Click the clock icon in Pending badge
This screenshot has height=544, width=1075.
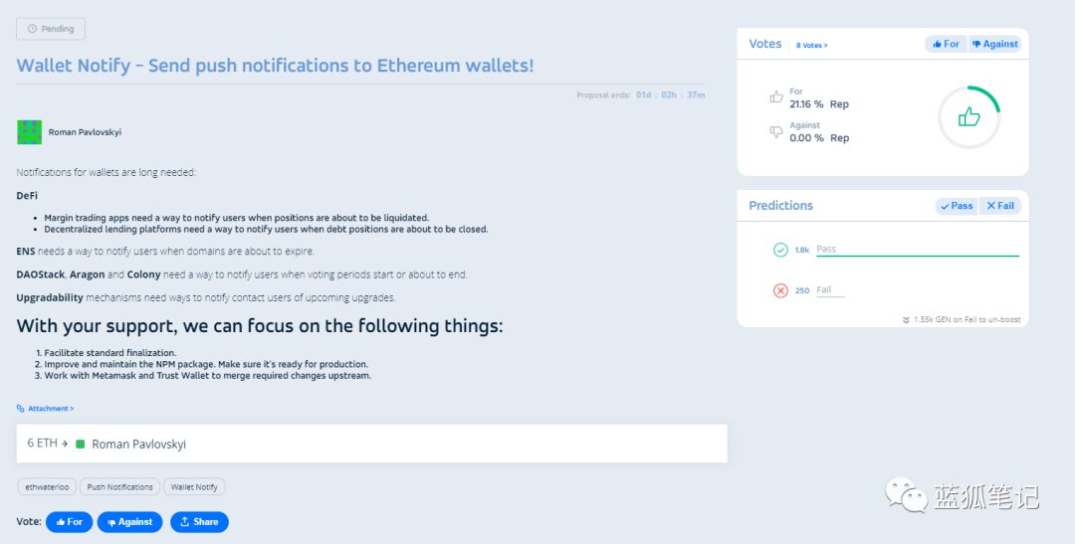(32, 29)
